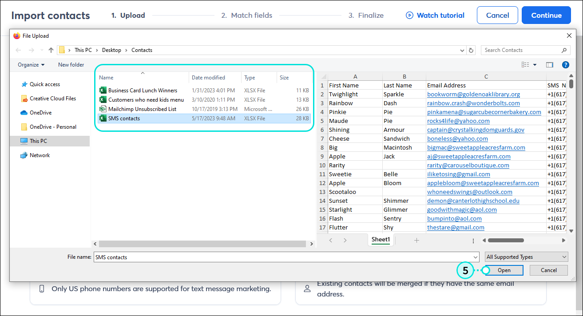
Task: Click Continue button on Import contacts
Action: coord(546,15)
